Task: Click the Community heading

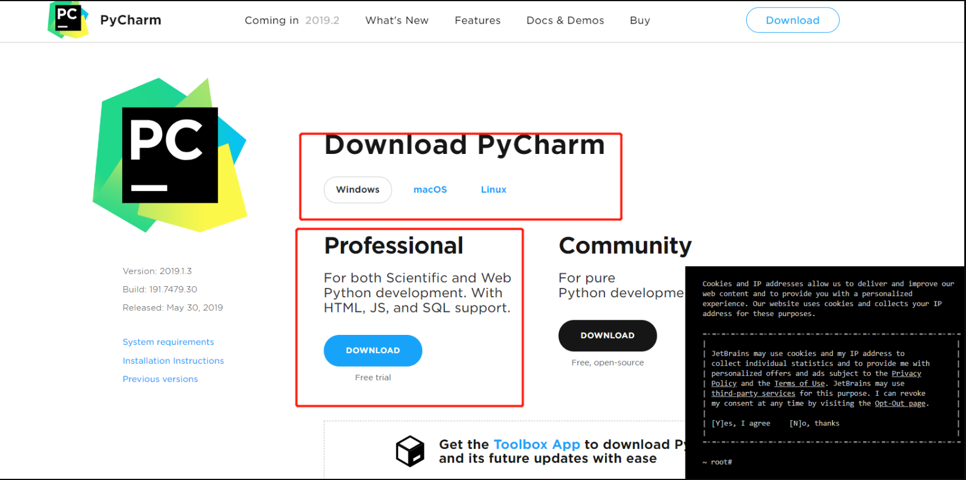Action: (x=625, y=246)
